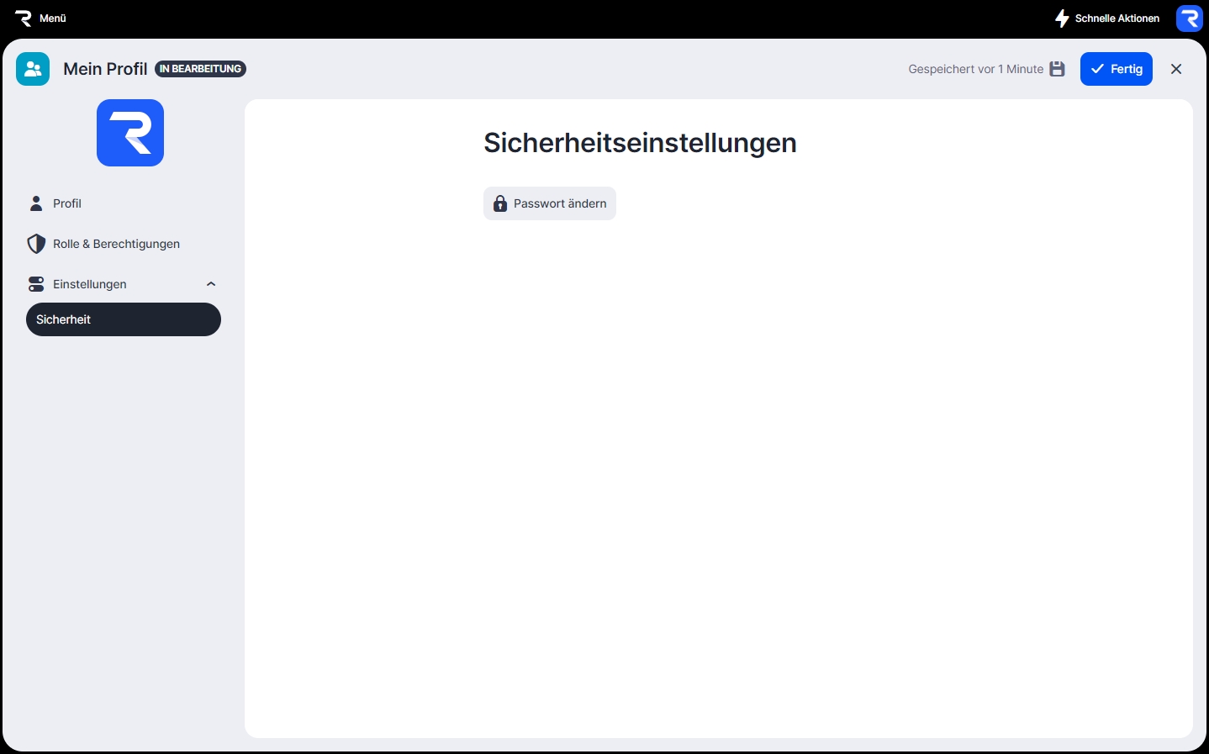Click the toggle-style Einstellungen icon
Screen dimensions: 1209x754
pos(36,284)
